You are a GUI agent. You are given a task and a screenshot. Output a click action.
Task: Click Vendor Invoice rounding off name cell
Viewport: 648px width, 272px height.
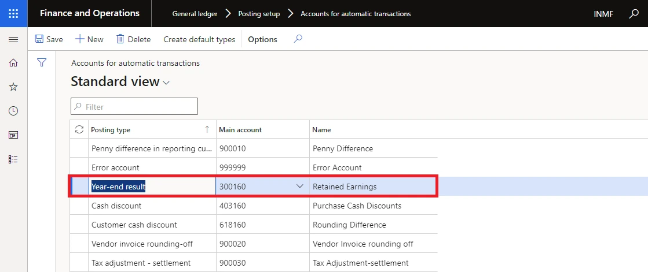374,244
